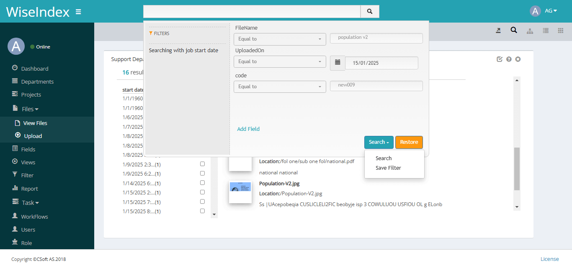Image resolution: width=572 pixels, height=268 pixels.
Task: Click the Add Field link
Action: click(248, 129)
